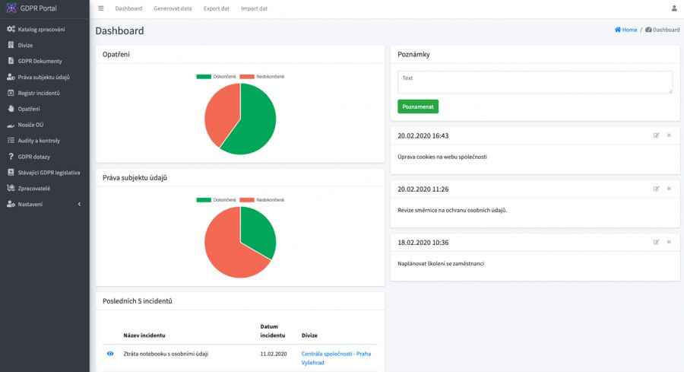The height and width of the screenshot is (372, 684).
Task: Delete the 20.02.2020 11:26 note with X icon
Action: (x=669, y=189)
